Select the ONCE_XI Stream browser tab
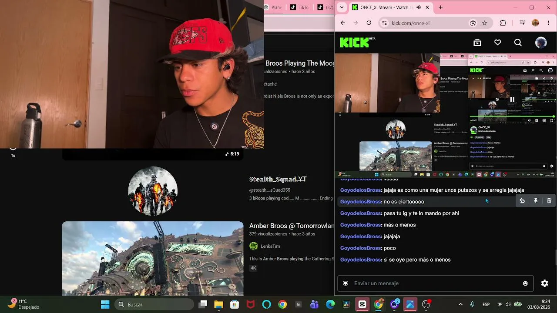 pyautogui.click(x=391, y=7)
